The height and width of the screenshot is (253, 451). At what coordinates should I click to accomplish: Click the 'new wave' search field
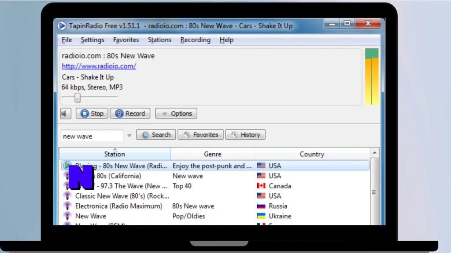pos(92,136)
